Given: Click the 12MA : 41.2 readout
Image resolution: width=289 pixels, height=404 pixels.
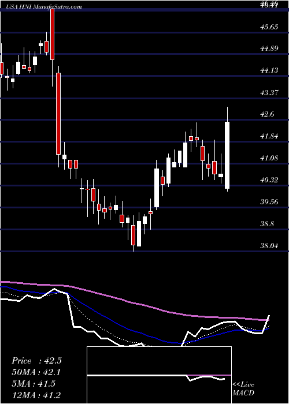Looking at the screenshot, I should (36, 395).
